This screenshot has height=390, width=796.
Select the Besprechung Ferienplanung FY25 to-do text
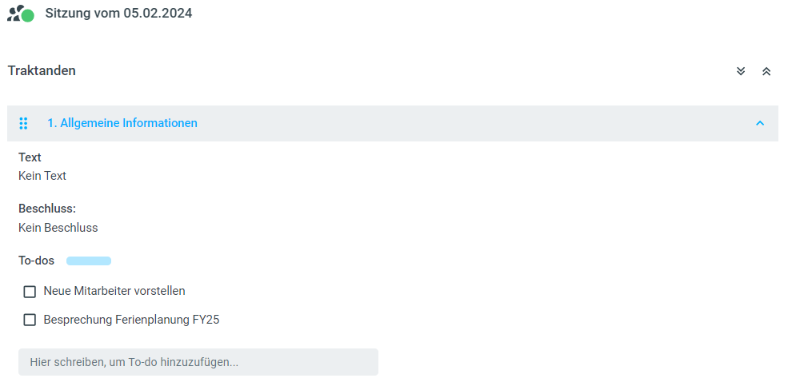[131, 320]
